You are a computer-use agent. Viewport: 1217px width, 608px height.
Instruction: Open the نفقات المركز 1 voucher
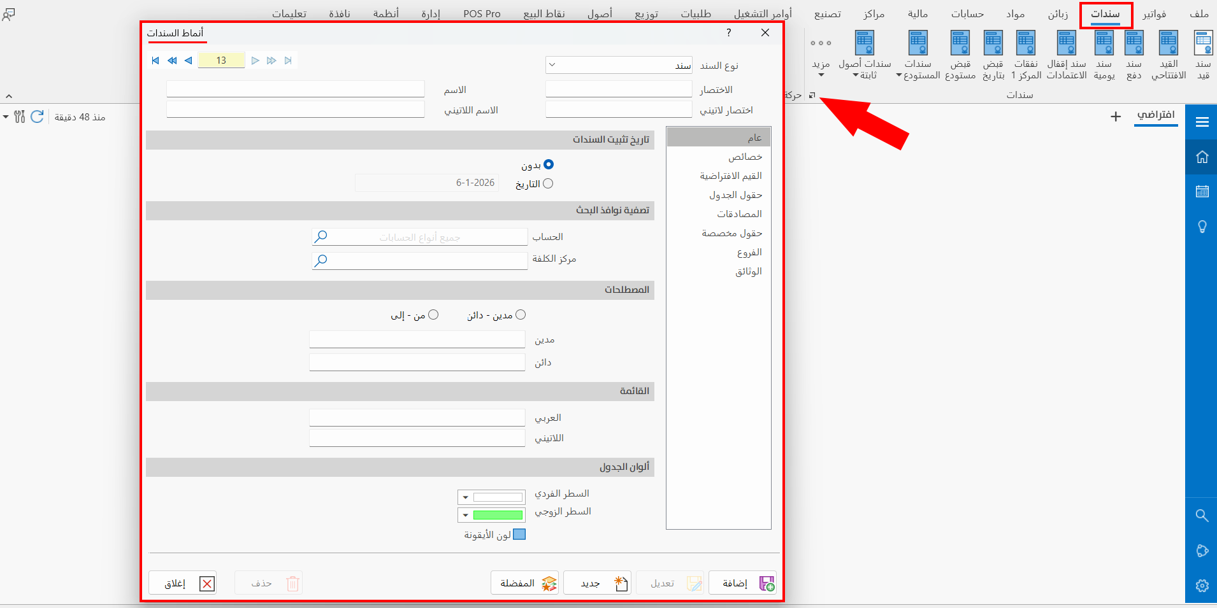pos(1026,55)
